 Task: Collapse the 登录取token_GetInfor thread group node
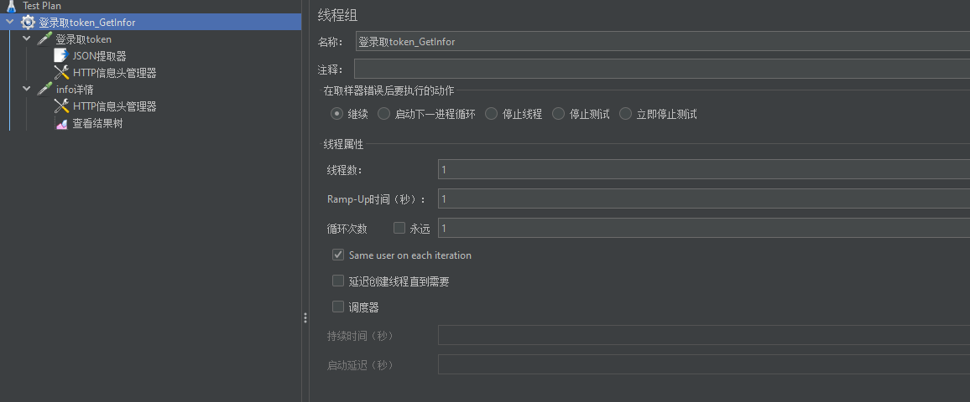click(10, 23)
